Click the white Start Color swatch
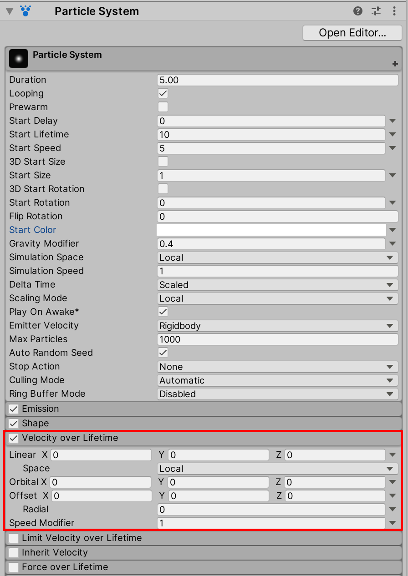 point(272,230)
